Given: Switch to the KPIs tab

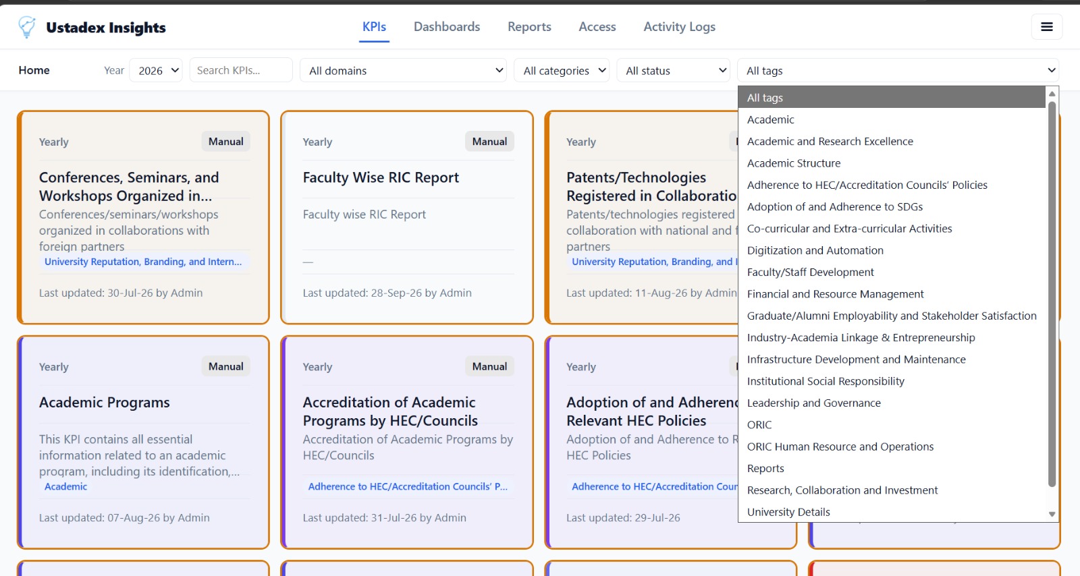Looking at the screenshot, I should tap(374, 27).
